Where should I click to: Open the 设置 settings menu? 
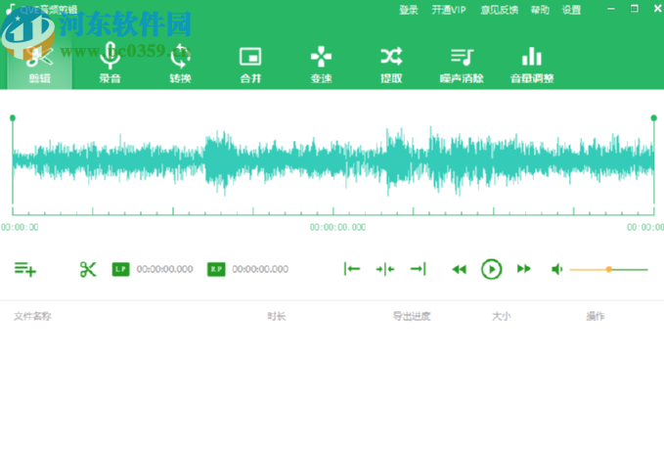[x=571, y=10]
